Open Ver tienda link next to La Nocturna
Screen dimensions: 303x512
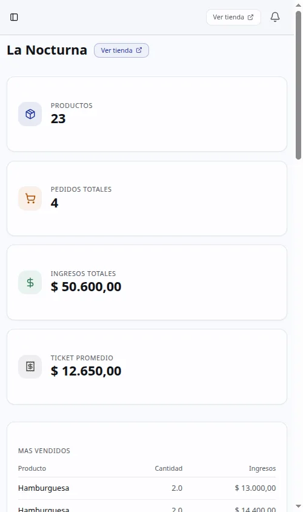(x=121, y=50)
